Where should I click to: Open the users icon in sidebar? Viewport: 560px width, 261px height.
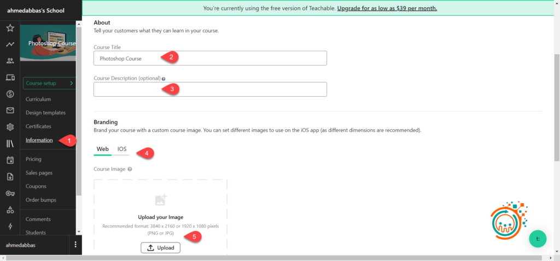pyautogui.click(x=10, y=61)
